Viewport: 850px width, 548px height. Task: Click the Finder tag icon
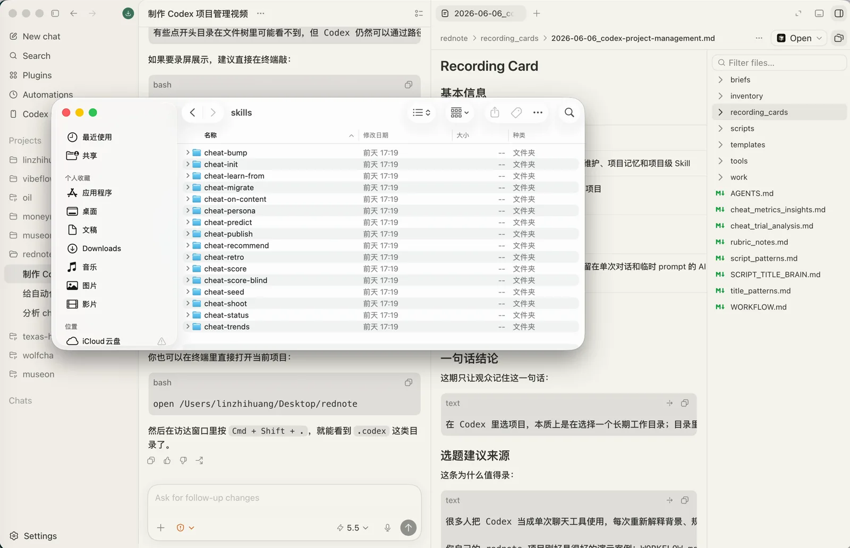point(516,113)
